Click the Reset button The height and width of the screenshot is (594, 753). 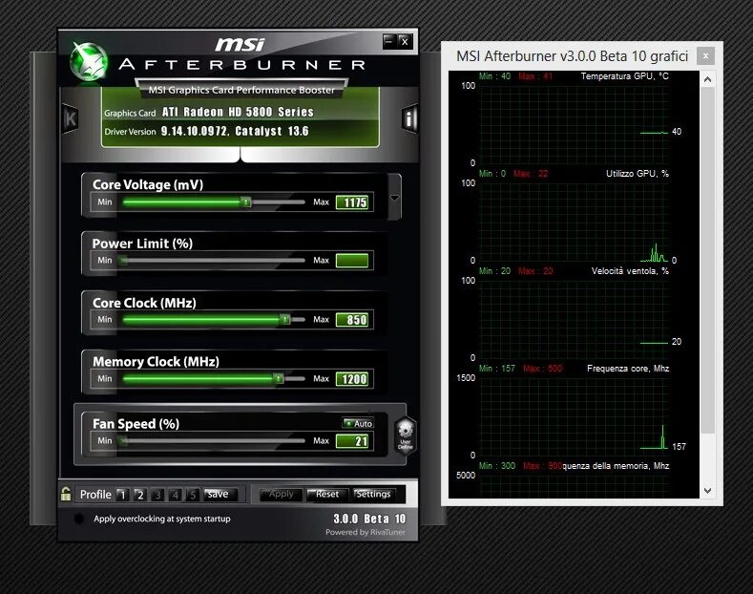[327, 494]
